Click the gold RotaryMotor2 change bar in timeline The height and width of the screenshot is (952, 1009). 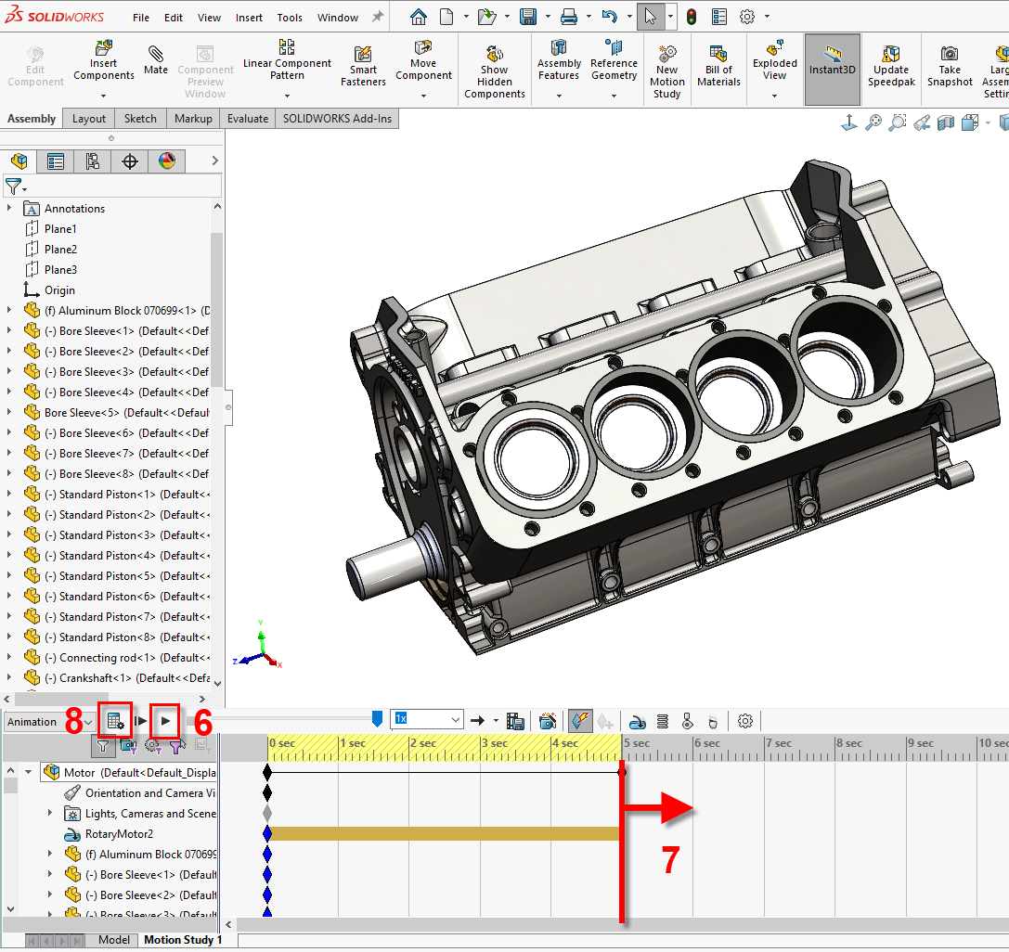tap(444, 833)
